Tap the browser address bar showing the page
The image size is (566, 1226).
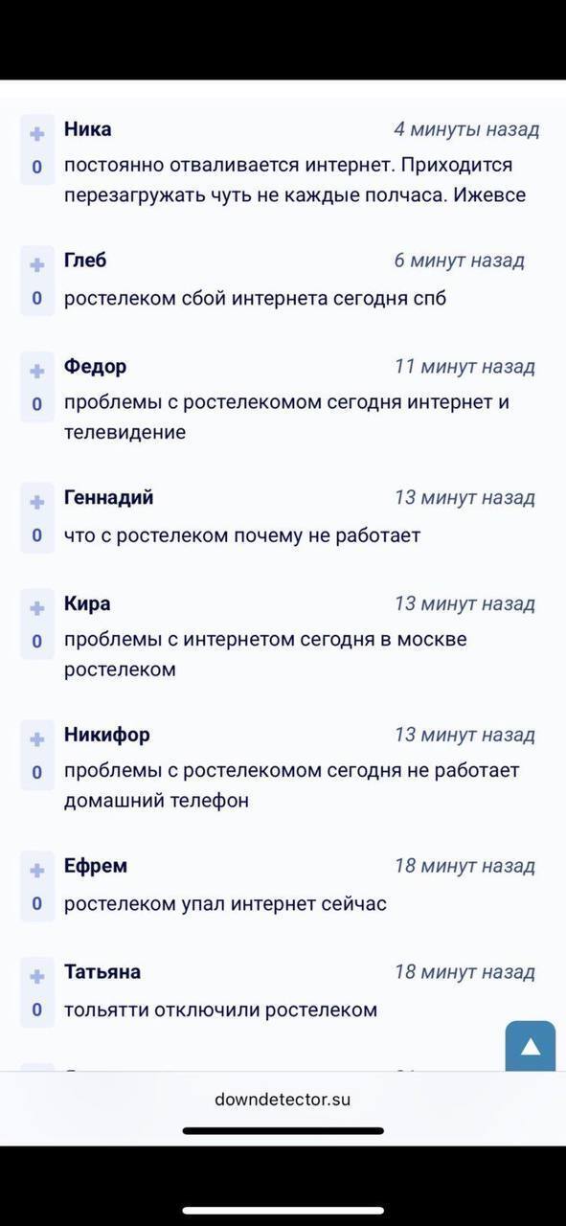point(283,1099)
